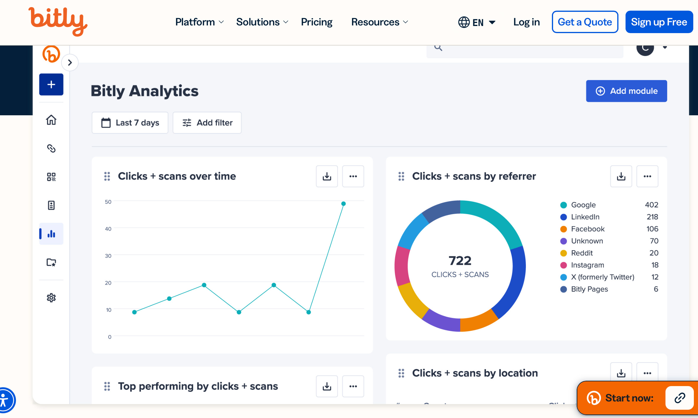
Task: Open the Settings gear in sidebar
Action: pos(51,297)
